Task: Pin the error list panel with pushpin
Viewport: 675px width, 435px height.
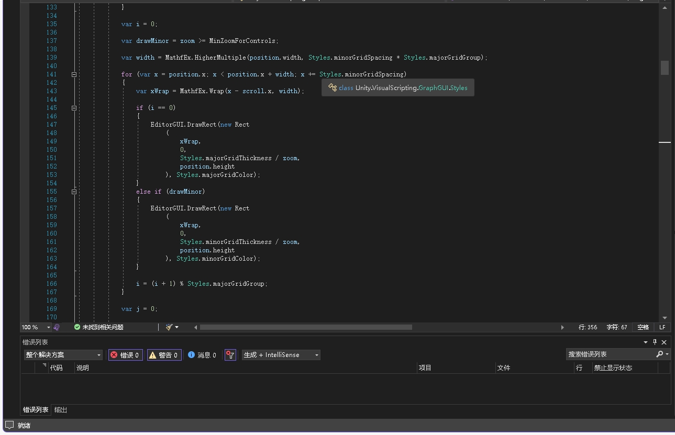Action: 655,342
